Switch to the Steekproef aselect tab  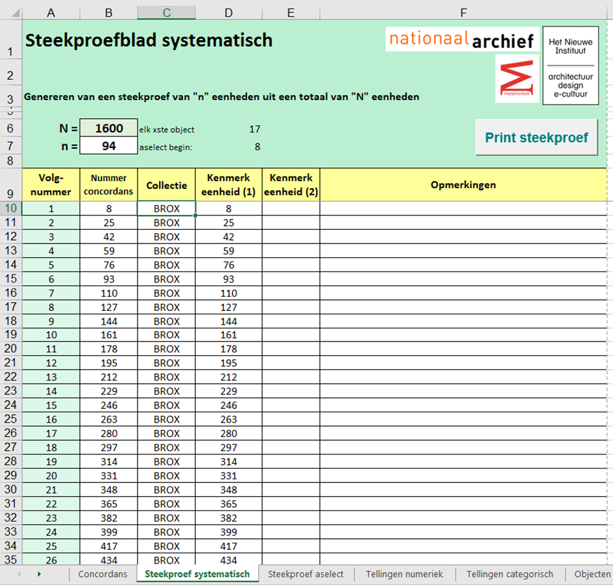click(306, 574)
